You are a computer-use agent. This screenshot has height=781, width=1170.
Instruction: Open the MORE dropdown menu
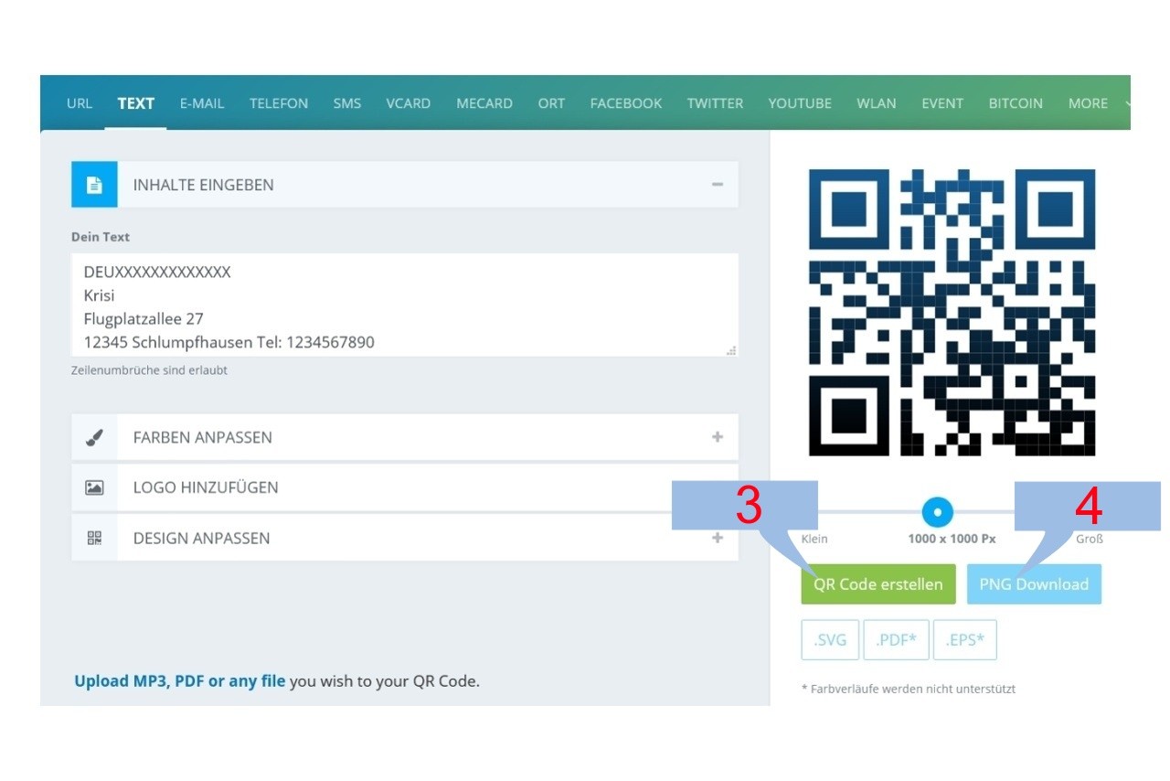click(x=1088, y=102)
